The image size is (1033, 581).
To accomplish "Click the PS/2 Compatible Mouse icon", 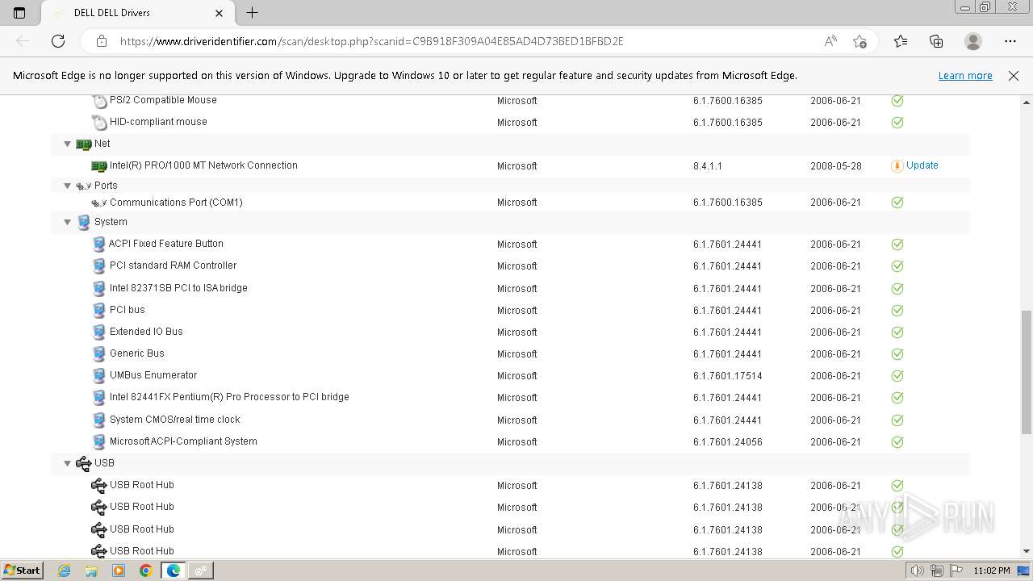I will (99, 101).
